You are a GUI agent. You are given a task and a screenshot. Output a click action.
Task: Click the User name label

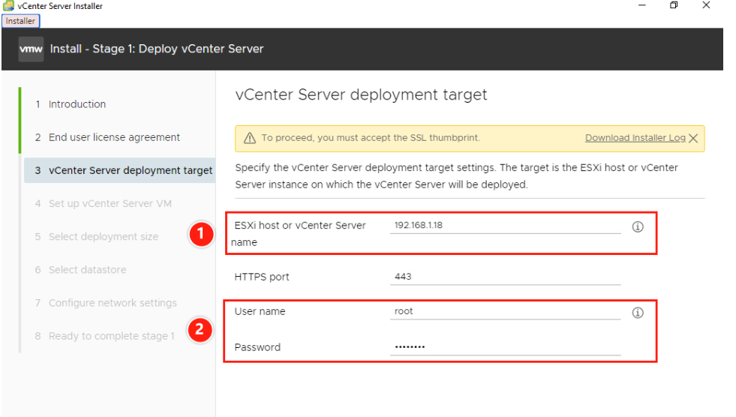pos(260,311)
